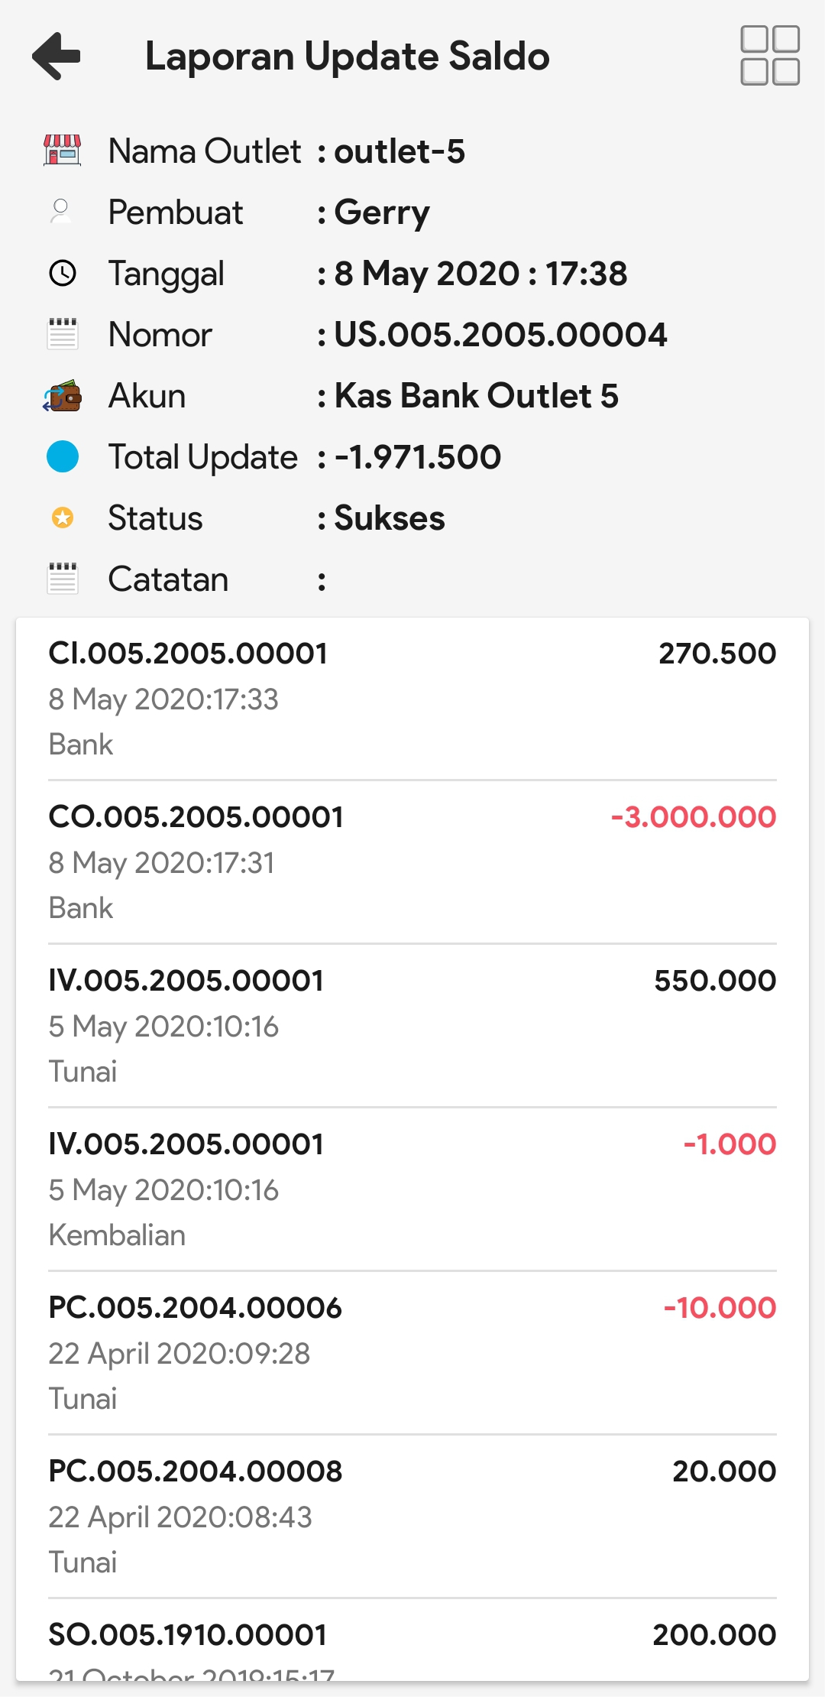825x1697 pixels.
Task: Open the grid menu icon
Action: point(769,56)
